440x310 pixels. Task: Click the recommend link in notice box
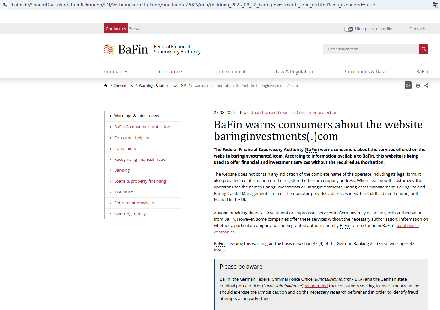(x=316, y=286)
